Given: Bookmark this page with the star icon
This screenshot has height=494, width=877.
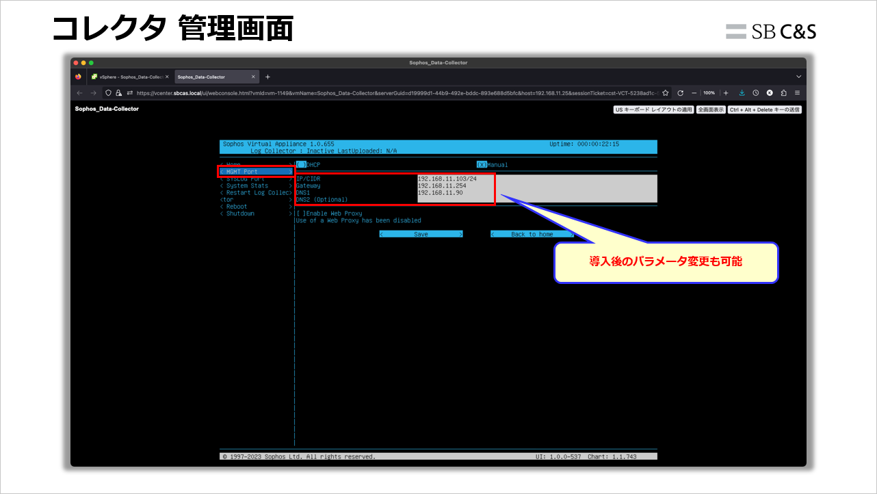Looking at the screenshot, I should pos(665,93).
